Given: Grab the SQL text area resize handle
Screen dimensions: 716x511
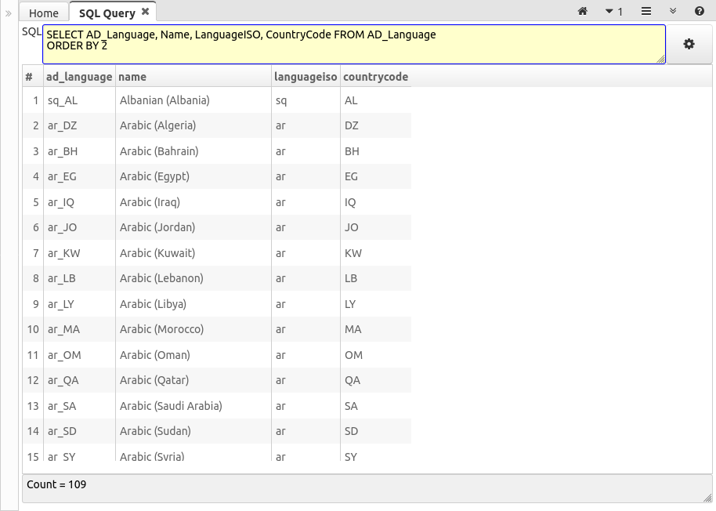Looking at the screenshot, I should (661, 60).
